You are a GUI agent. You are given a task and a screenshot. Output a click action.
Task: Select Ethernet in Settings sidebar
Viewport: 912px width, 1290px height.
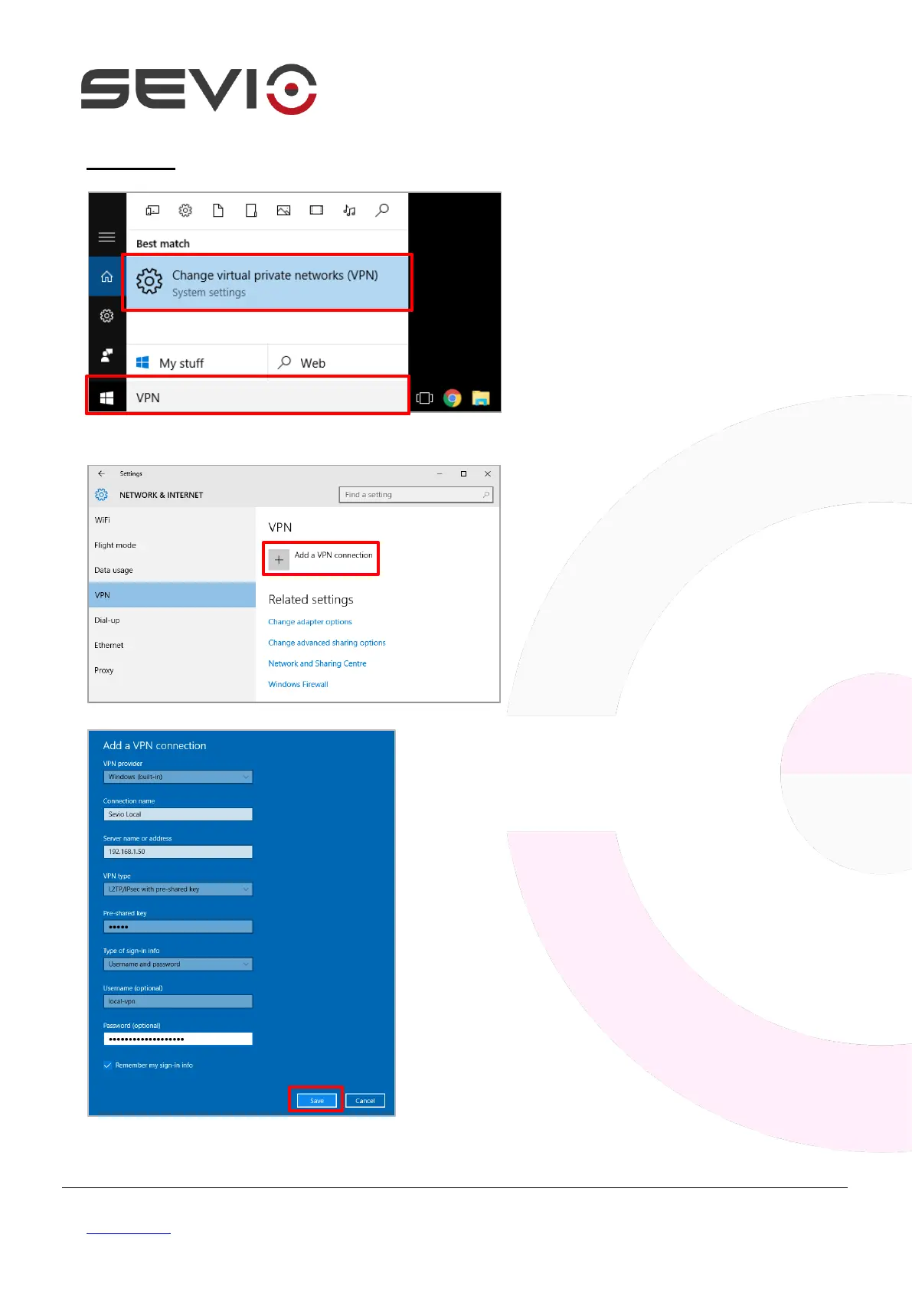tap(172, 645)
